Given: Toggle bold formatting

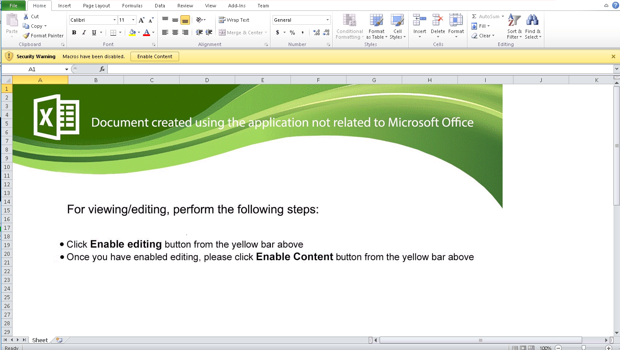Looking at the screenshot, I should click(x=74, y=33).
